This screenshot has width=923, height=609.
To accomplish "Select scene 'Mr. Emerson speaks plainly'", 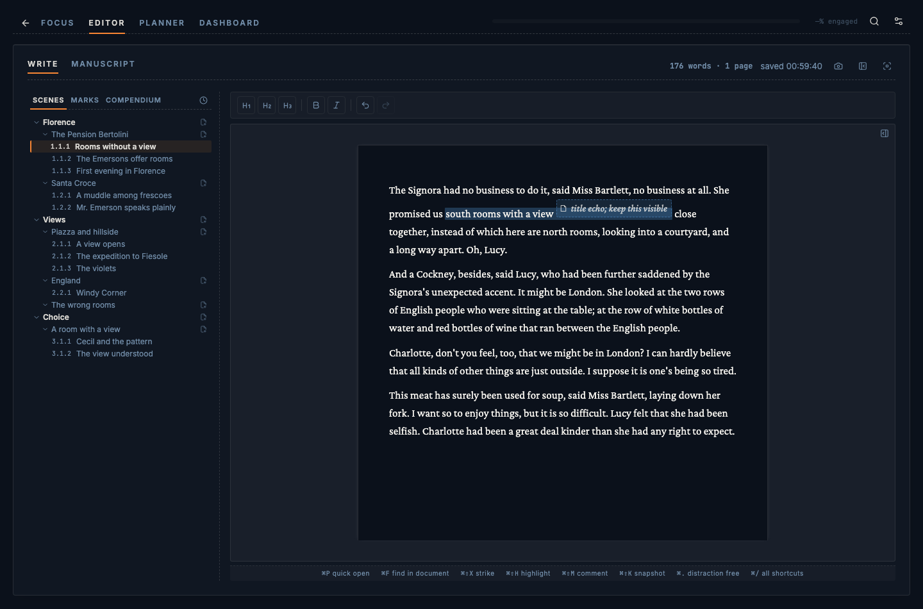I will (x=126, y=208).
